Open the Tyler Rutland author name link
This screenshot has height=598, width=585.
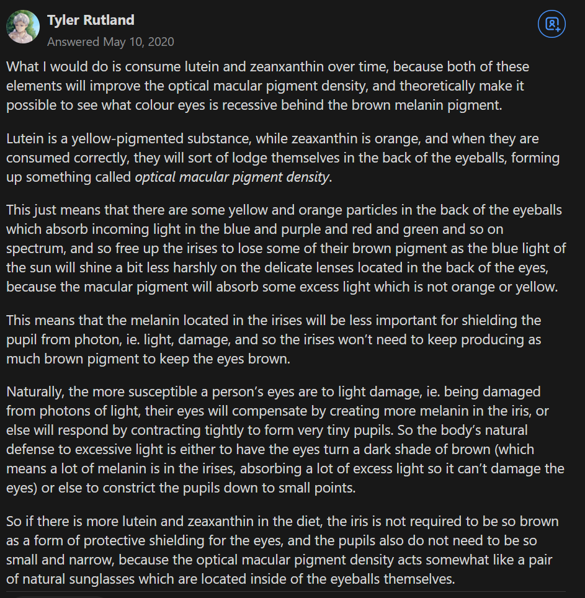coord(91,20)
